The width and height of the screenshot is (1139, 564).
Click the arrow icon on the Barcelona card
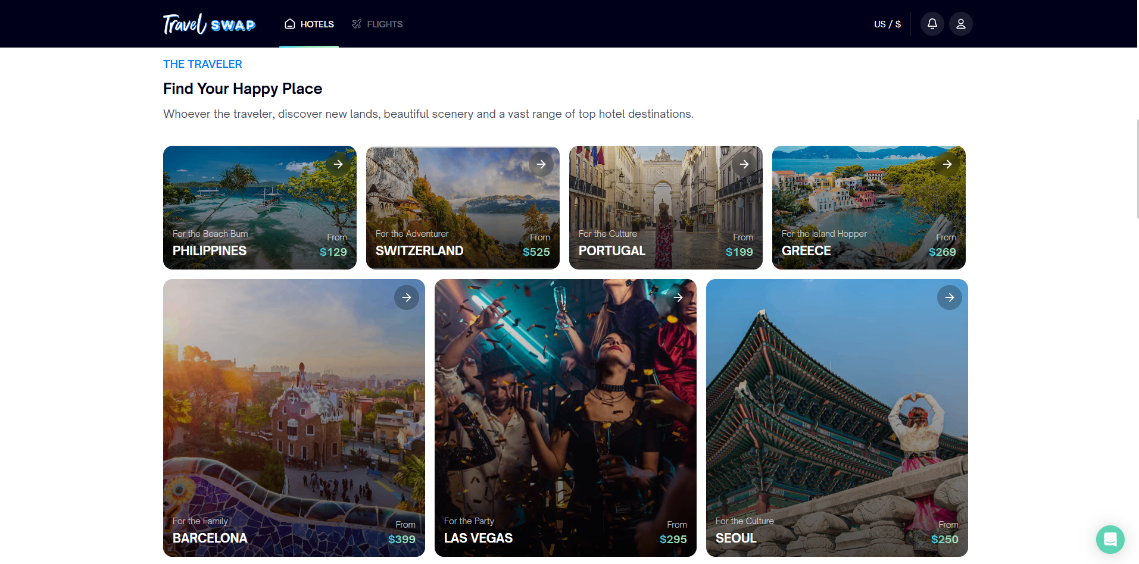(407, 297)
